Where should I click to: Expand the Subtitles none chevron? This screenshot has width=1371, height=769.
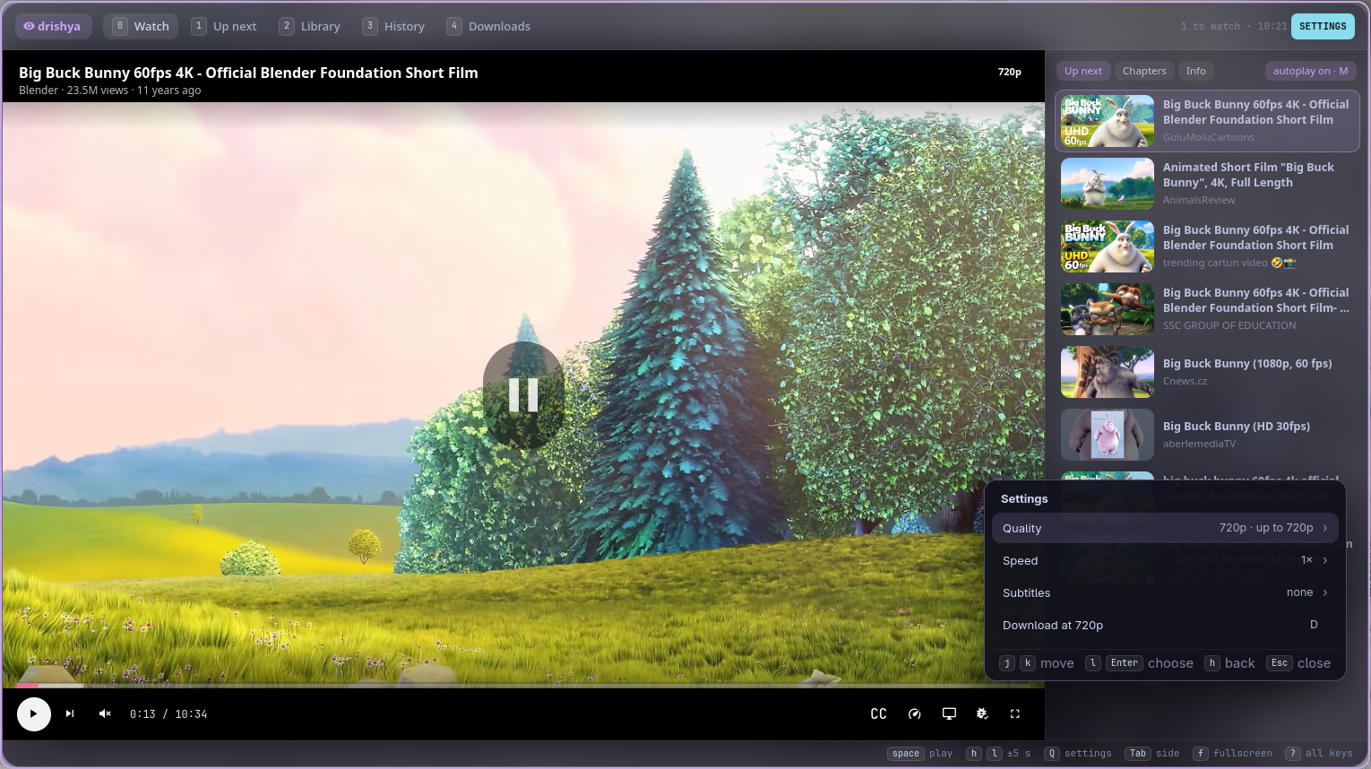1325,592
